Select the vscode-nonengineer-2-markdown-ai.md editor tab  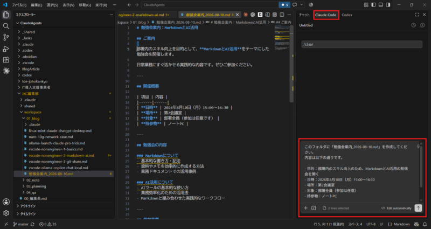click(144, 15)
